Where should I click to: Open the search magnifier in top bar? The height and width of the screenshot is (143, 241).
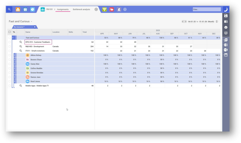(x=9, y=9)
